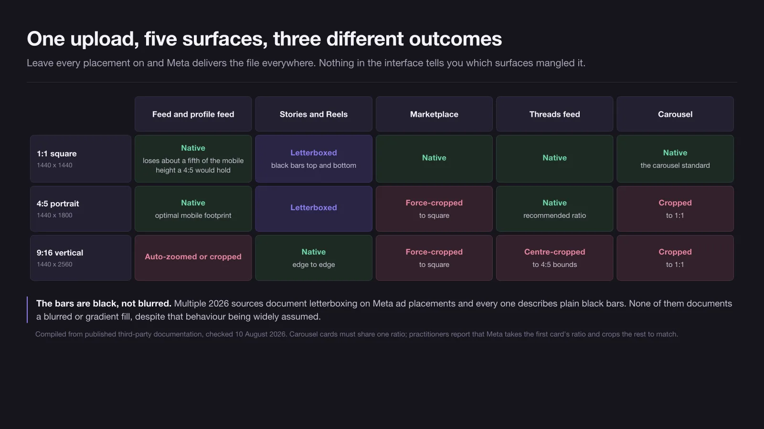
Task: Click the "4:5 portrait" row label
Action: [81, 209]
